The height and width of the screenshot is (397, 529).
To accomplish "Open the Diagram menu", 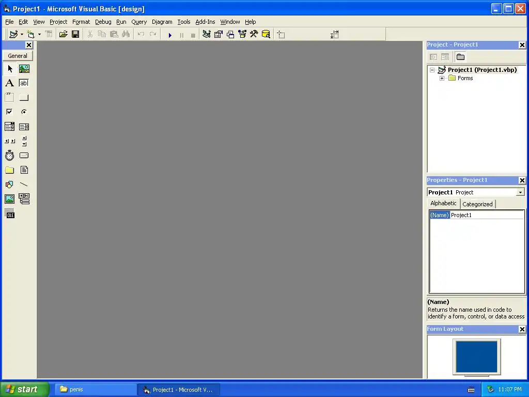I will click(162, 22).
